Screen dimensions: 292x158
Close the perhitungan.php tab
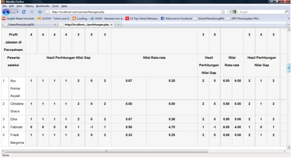[111, 25]
